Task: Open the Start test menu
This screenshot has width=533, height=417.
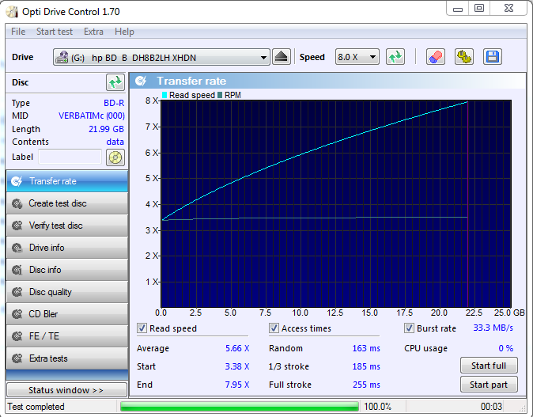Action: click(x=55, y=32)
